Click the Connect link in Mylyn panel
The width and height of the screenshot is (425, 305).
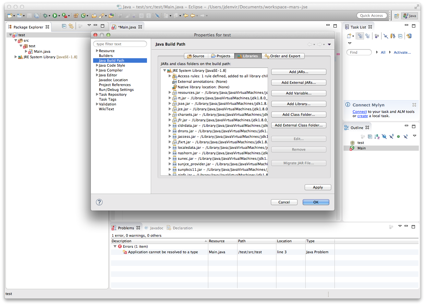(359, 112)
